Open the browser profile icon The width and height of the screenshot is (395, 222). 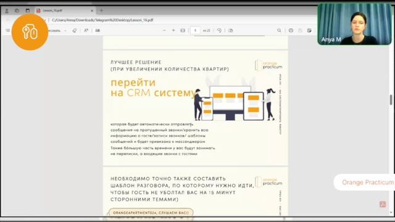click(x=7, y=11)
